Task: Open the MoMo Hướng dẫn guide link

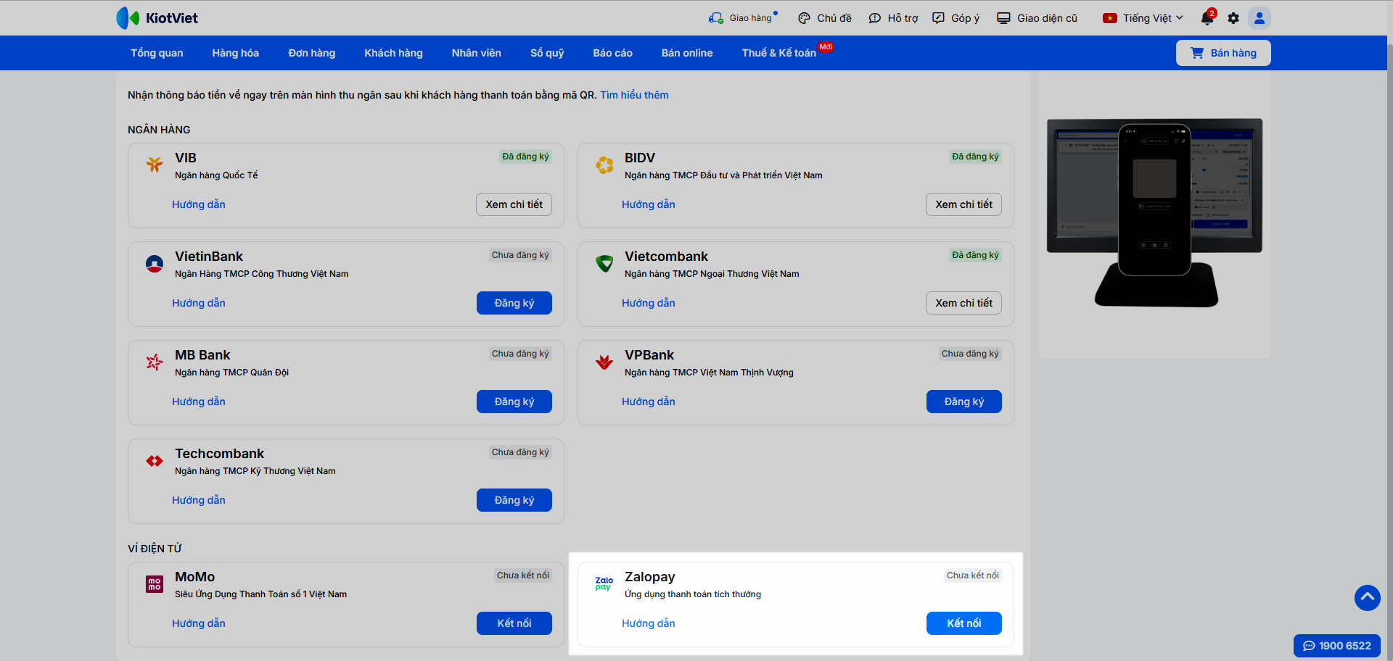Action: [199, 623]
